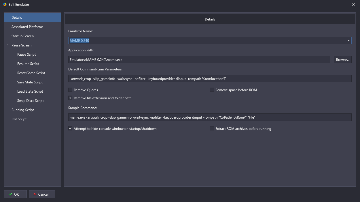This screenshot has width=360, height=202.
Task: Close the Edit Emulator dialog
Action: (353, 4)
